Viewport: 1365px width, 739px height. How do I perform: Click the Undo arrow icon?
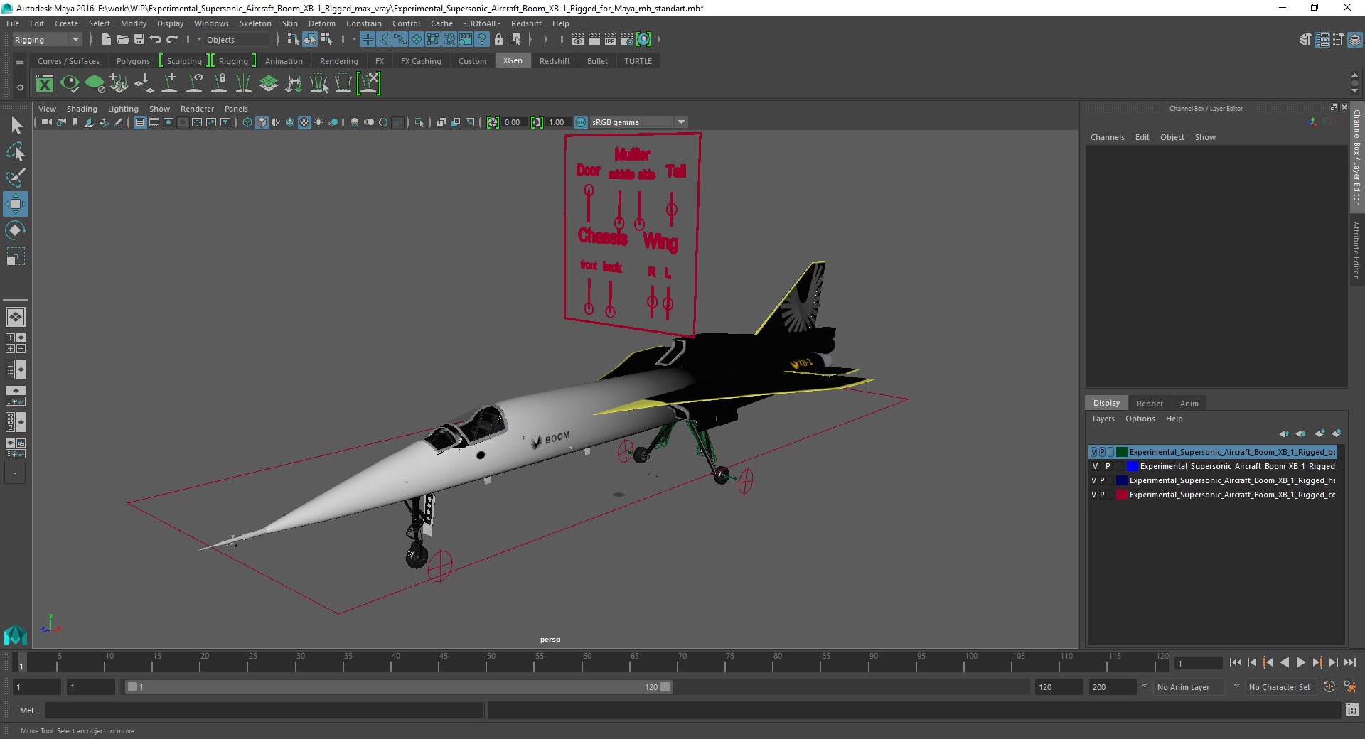click(156, 40)
